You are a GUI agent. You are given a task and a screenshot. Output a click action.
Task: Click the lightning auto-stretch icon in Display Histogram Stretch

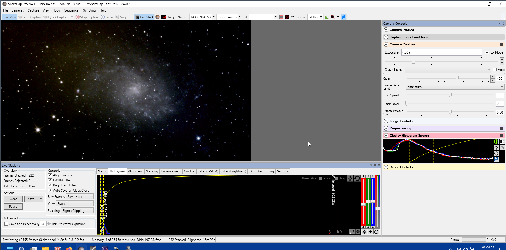coord(496,147)
